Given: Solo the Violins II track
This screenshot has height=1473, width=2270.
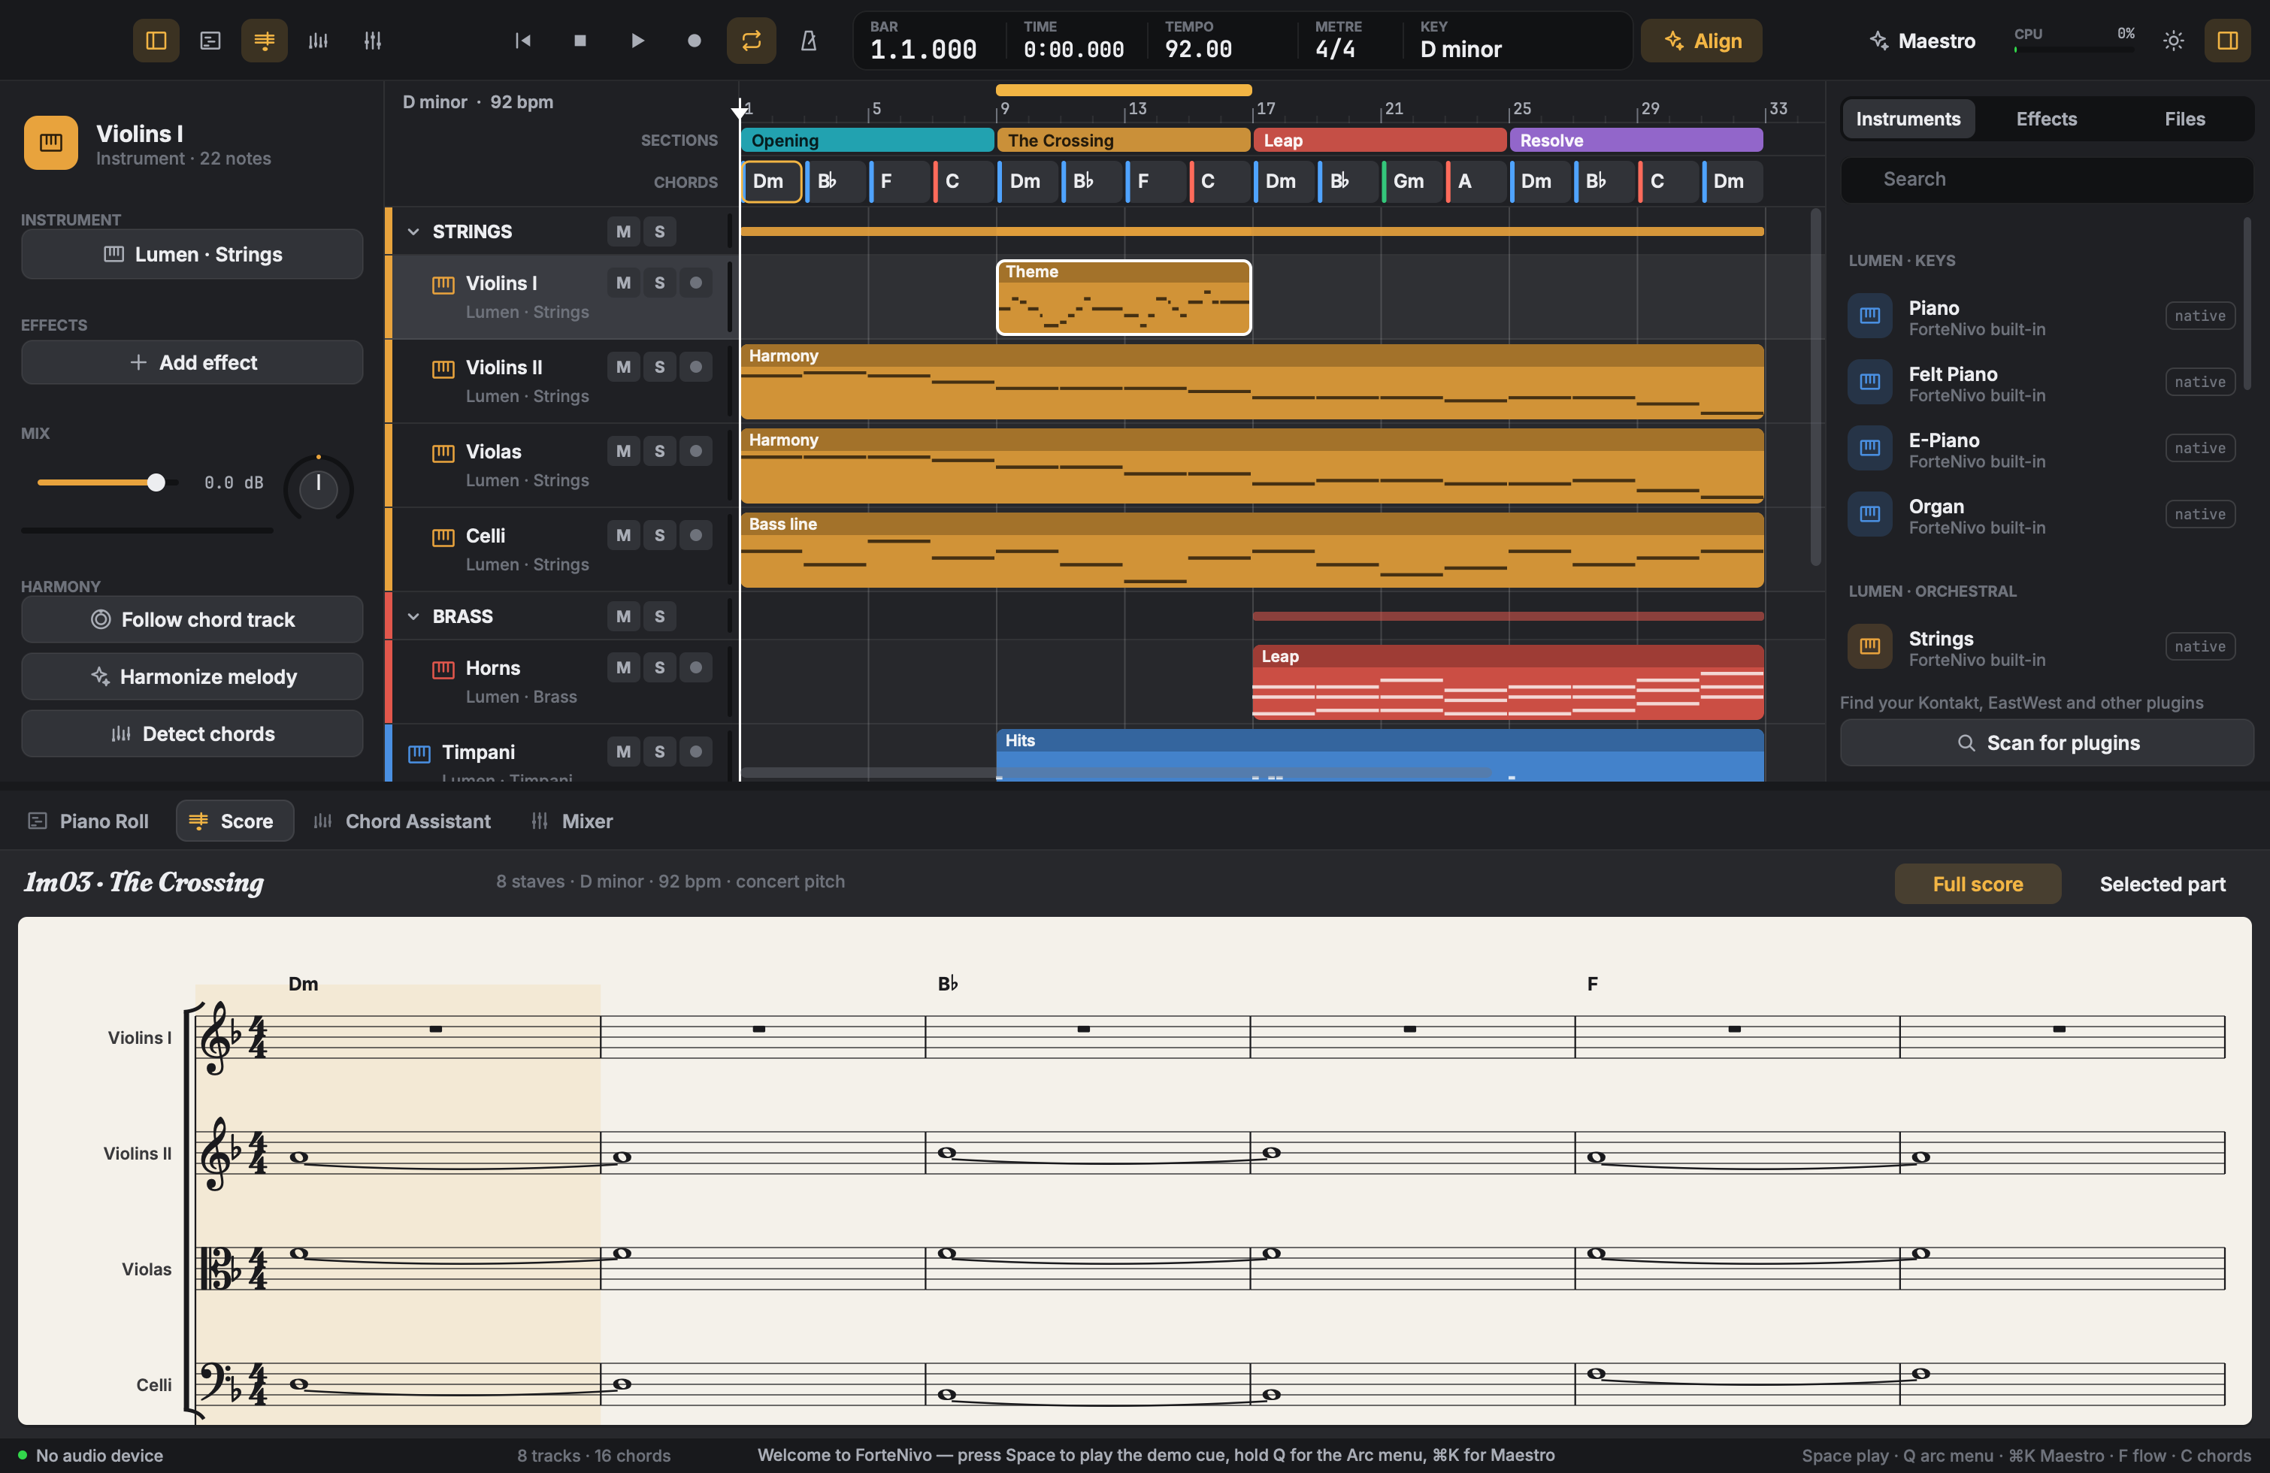Looking at the screenshot, I should [x=659, y=367].
